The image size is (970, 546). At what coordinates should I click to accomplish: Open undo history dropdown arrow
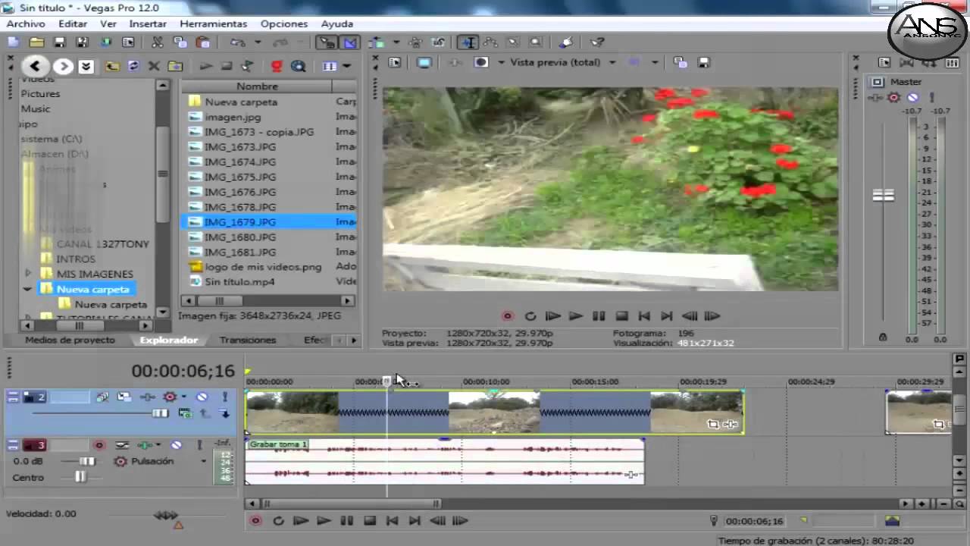(258, 42)
